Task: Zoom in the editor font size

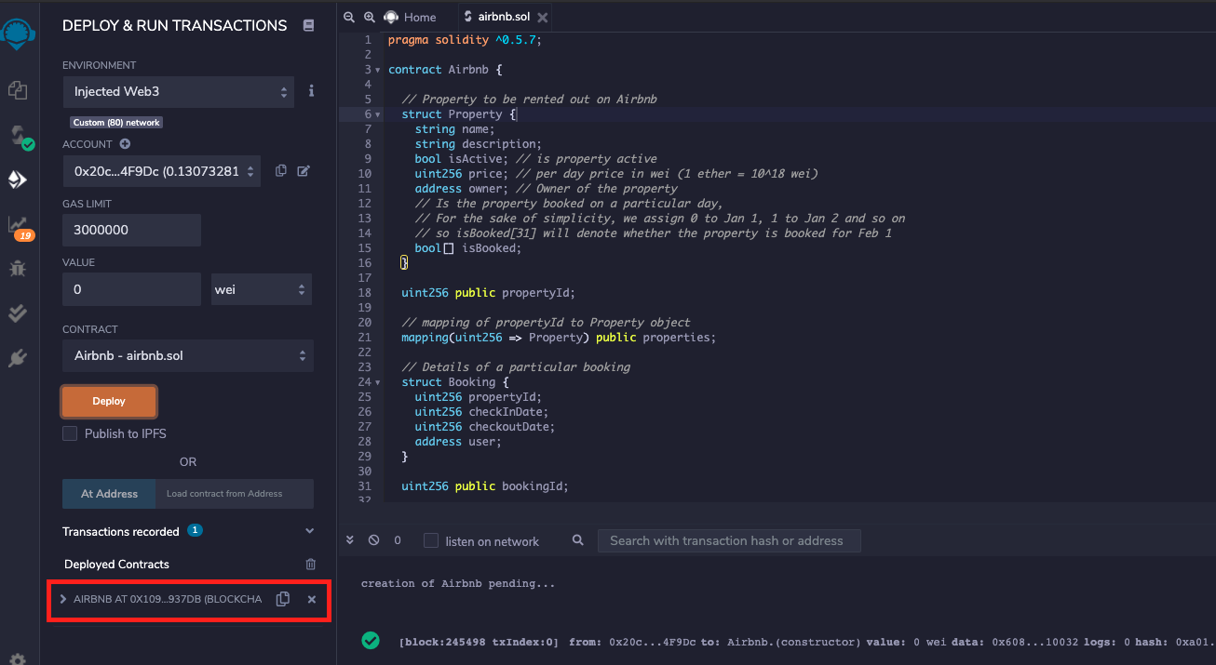Action: click(x=370, y=17)
